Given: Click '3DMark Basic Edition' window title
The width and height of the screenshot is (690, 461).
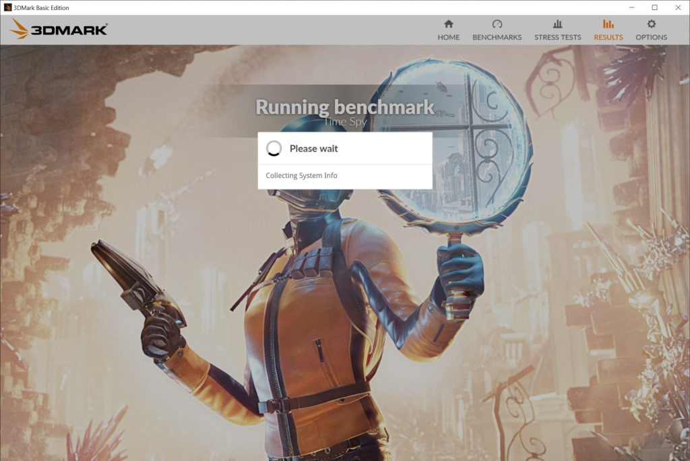Looking at the screenshot, I should pos(41,7).
